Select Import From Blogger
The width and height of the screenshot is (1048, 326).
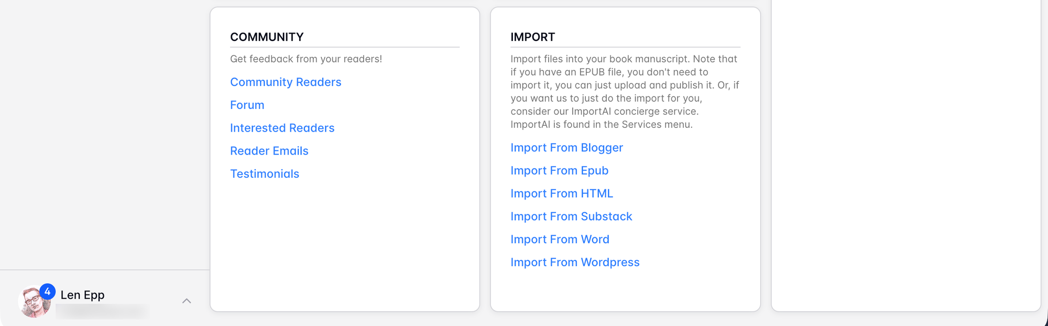(566, 148)
